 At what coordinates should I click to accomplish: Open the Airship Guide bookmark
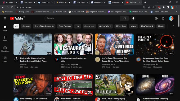coord(22,12)
